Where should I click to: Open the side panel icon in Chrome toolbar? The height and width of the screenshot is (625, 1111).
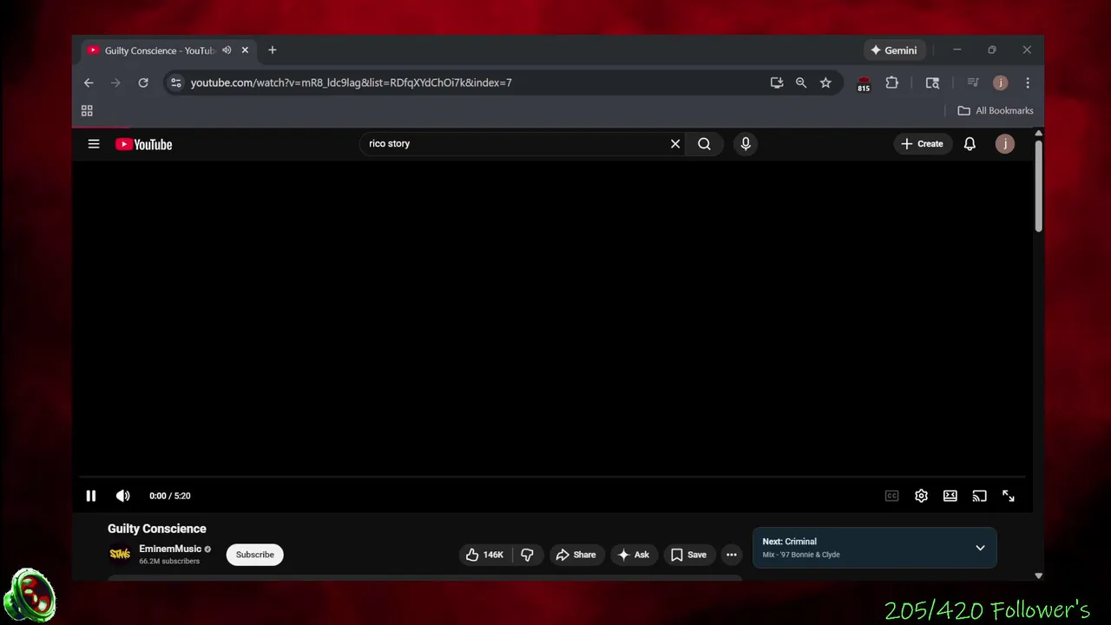(932, 82)
